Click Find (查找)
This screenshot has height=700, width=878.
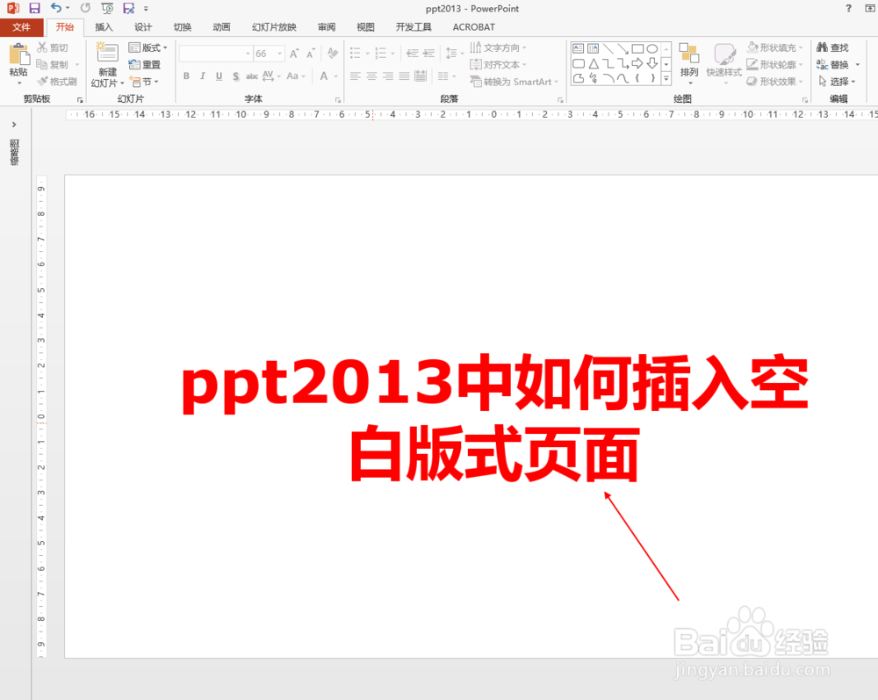click(x=832, y=47)
